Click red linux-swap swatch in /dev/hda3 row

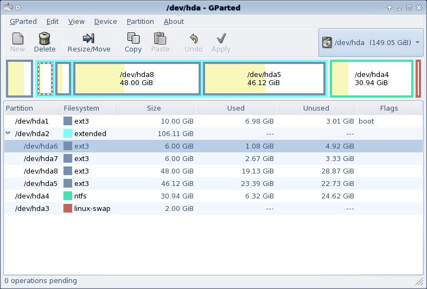(67, 208)
